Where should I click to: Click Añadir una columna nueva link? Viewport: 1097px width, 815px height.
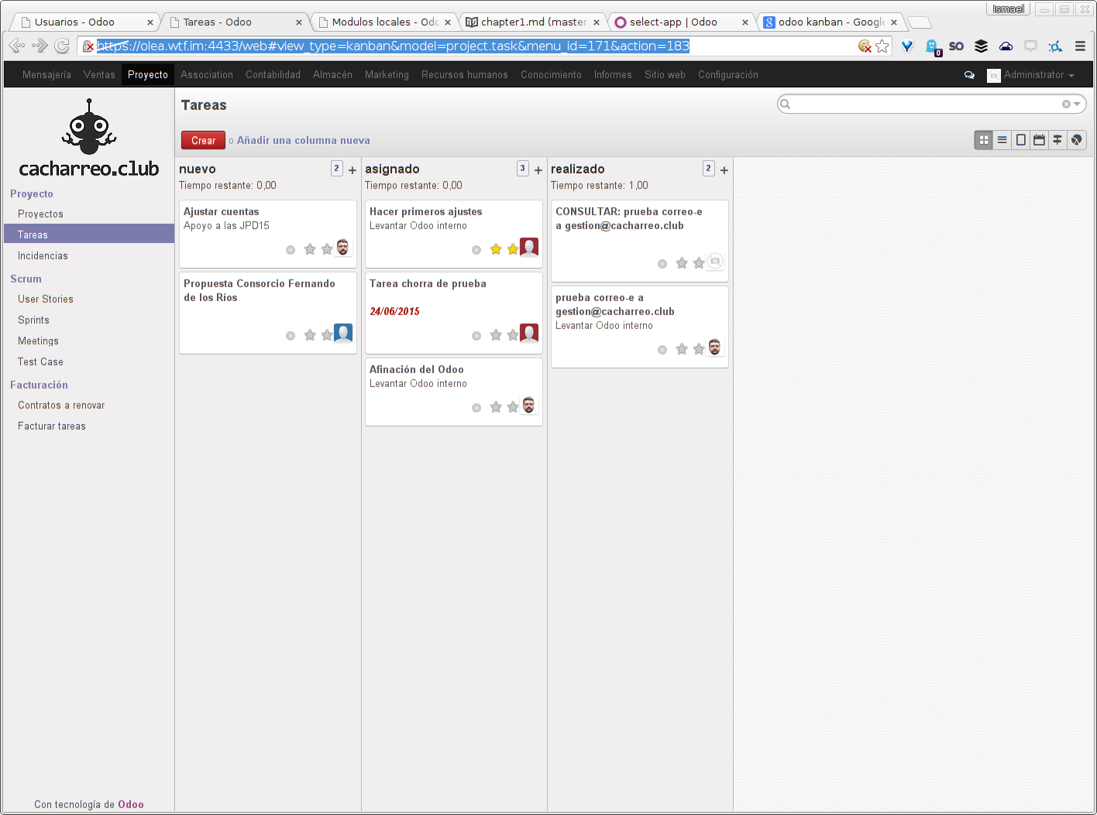303,140
